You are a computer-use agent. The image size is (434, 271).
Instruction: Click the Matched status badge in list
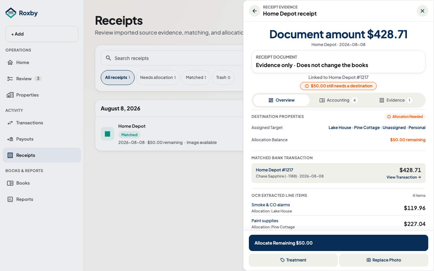[x=129, y=135]
